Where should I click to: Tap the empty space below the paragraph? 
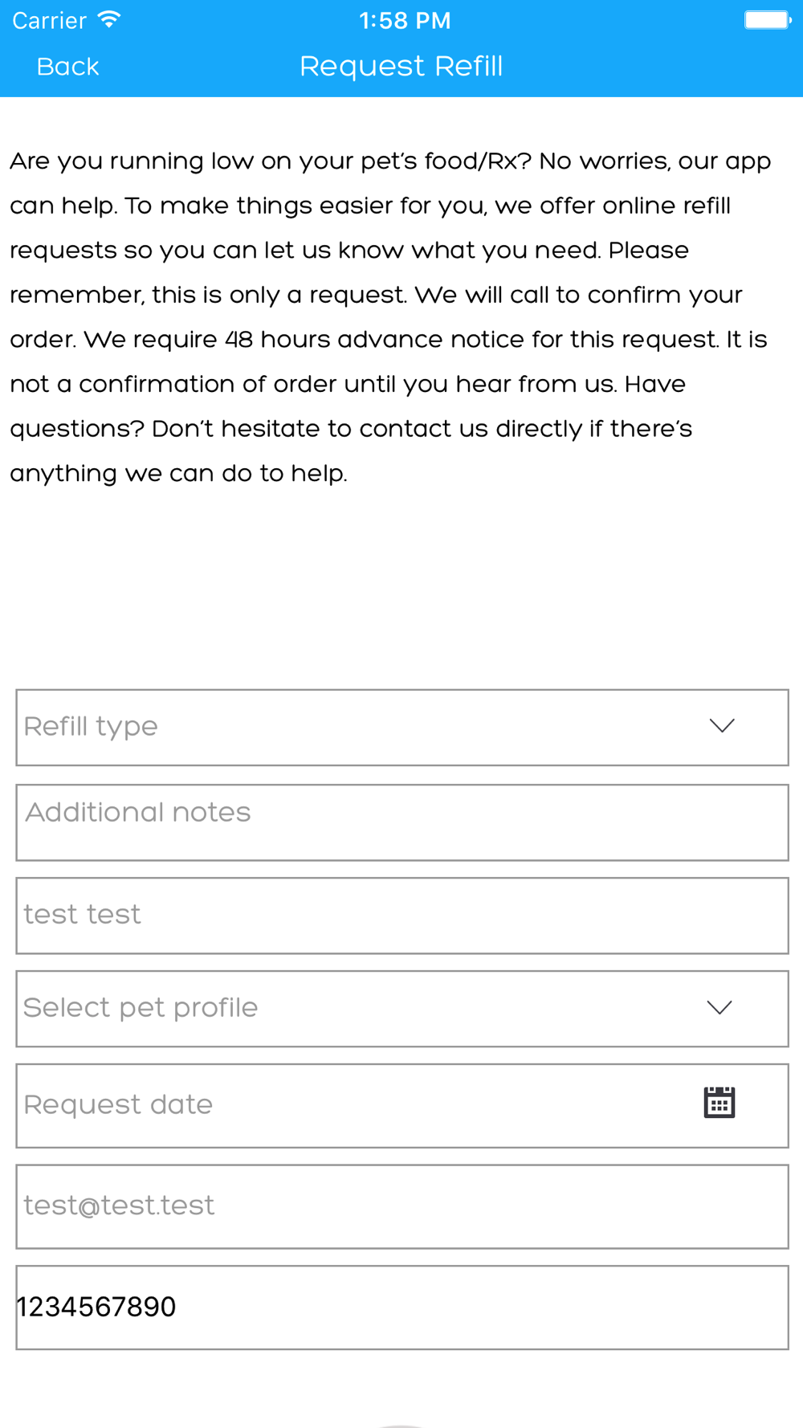click(401, 586)
